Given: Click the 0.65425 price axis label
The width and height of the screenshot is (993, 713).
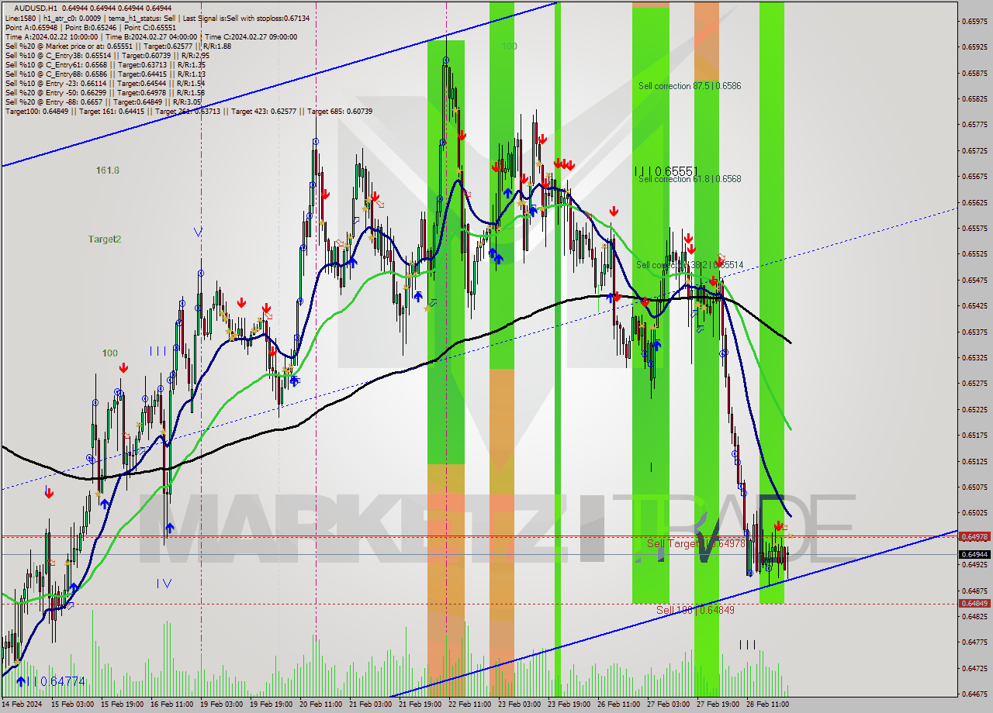Looking at the screenshot, I should coord(974,305).
